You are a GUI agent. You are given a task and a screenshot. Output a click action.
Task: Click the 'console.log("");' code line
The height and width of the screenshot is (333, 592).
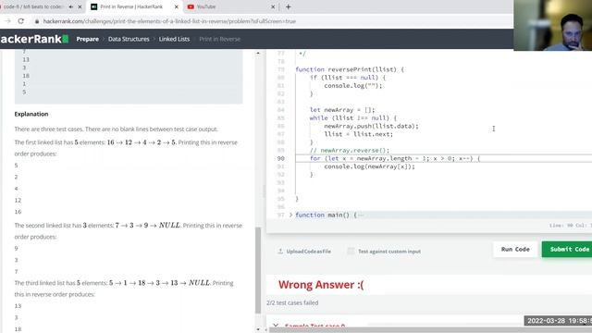pos(353,86)
